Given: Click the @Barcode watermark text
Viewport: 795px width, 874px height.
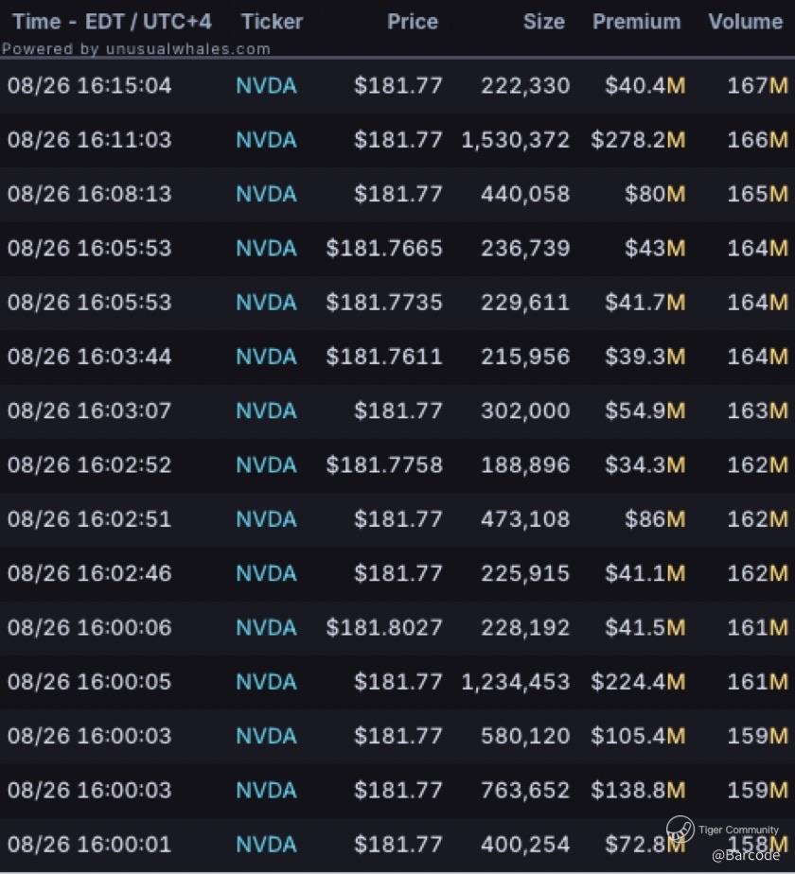Looking at the screenshot, I should coord(746,854).
